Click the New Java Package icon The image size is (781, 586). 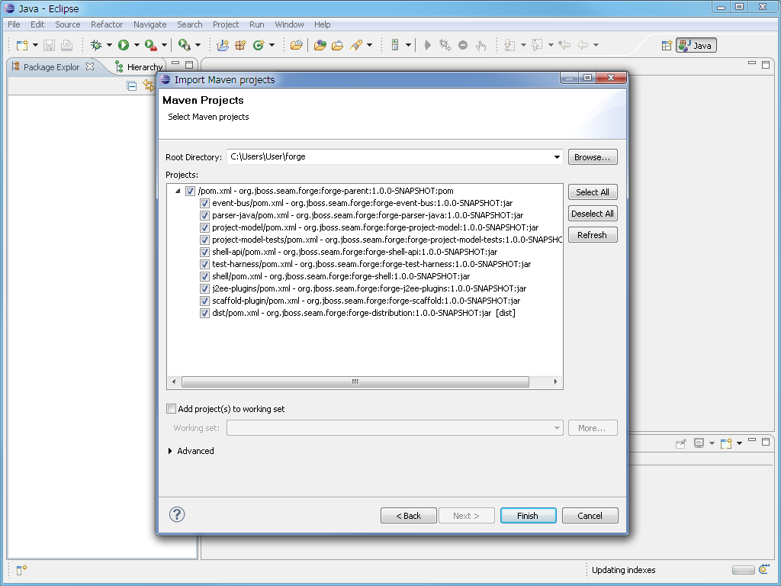tap(240, 45)
